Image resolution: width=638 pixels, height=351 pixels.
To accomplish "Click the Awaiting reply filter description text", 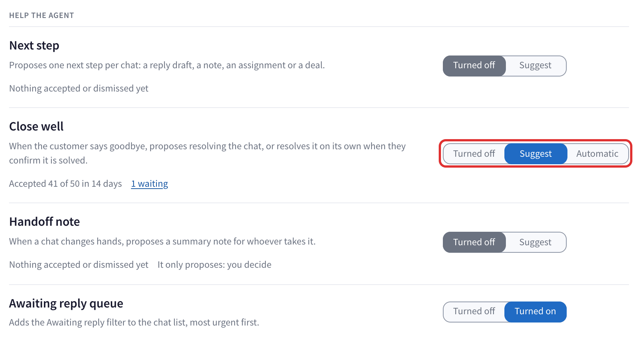I will pyautogui.click(x=134, y=323).
